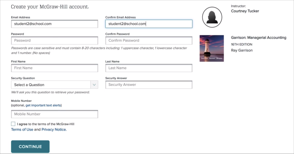Click the instructor avatar silhouette icon
The height and width of the screenshot is (154, 294).
pos(212,17)
